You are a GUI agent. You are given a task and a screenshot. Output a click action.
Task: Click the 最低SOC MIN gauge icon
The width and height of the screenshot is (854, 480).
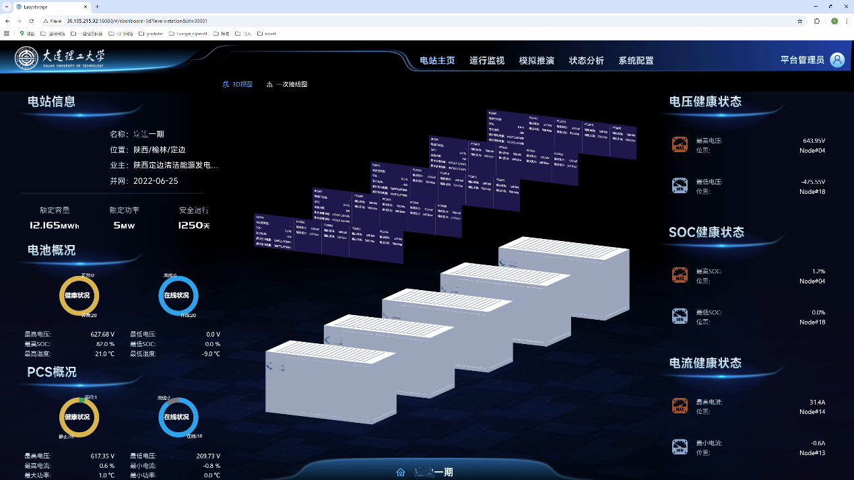tap(680, 316)
